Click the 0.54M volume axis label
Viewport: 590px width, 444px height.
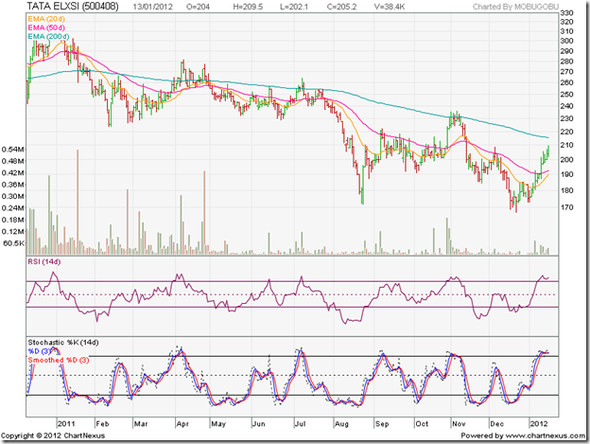coord(13,150)
